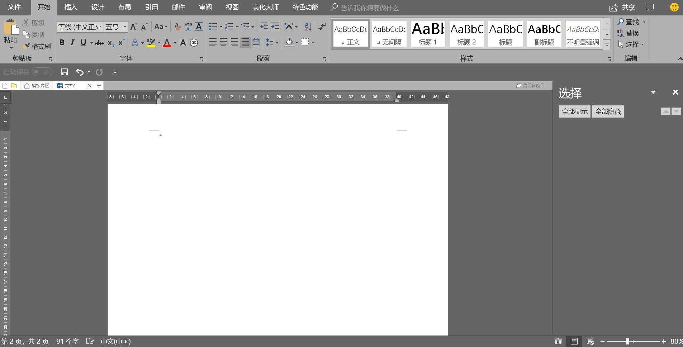Expand the styles gallery more button
The height and width of the screenshot is (347, 683).
tap(607, 45)
